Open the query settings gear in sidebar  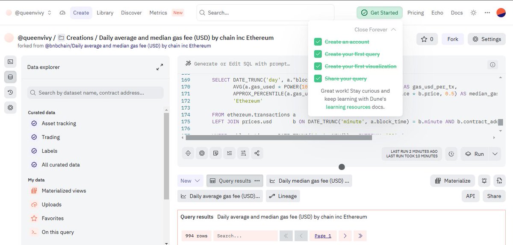click(x=10, y=108)
